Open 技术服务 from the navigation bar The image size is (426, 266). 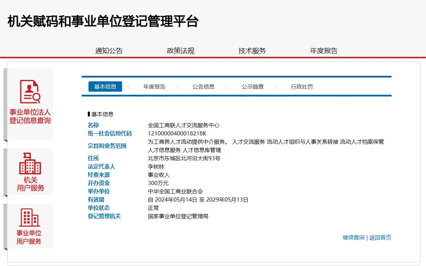point(252,50)
